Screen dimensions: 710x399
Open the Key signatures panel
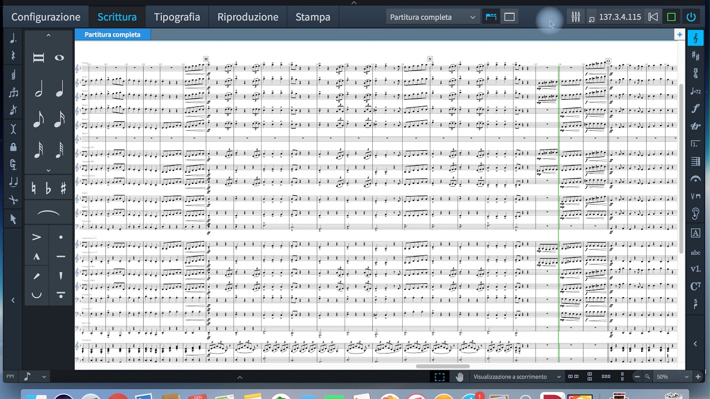click(696, 55)
